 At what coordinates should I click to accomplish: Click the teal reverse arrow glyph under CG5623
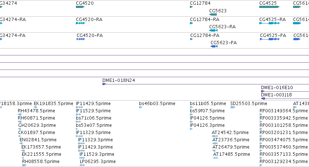[213, 14]
